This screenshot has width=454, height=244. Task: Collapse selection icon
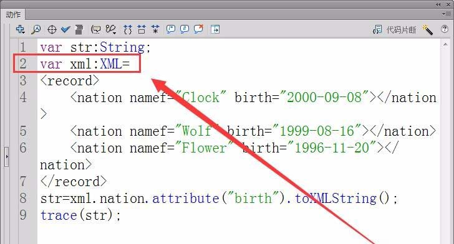click(142, 29)
